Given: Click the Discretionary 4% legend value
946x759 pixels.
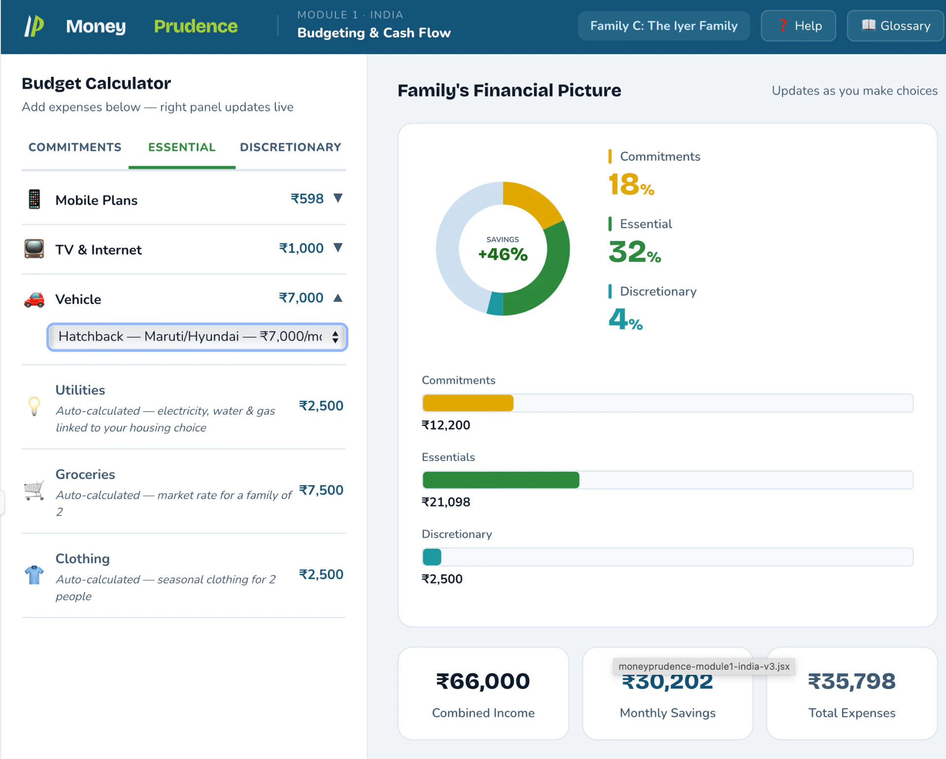Looking at the screenshot, I should click(626, 319).
